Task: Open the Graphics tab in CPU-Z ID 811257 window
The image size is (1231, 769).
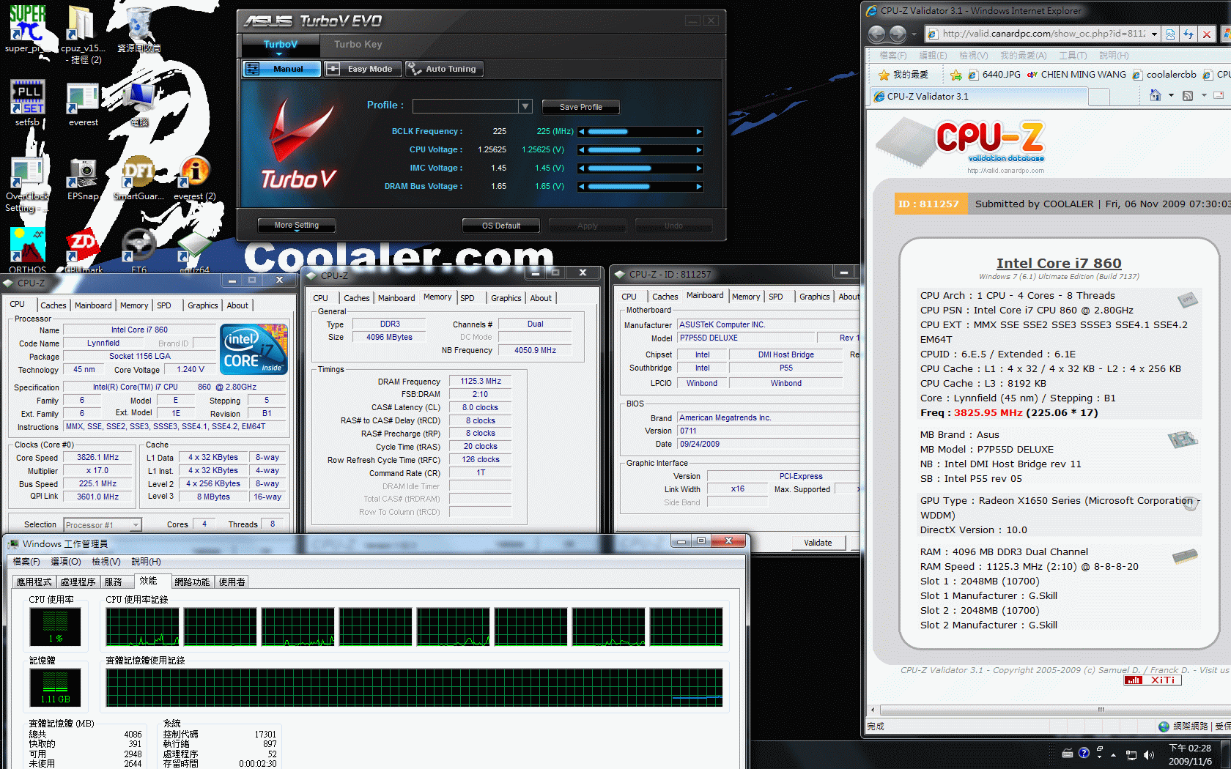Action: point(815,297)
